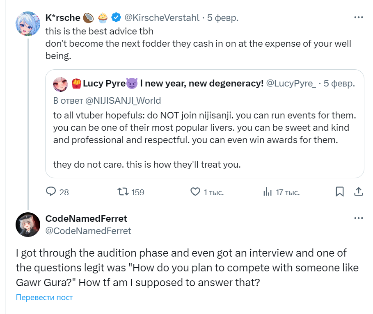
Task: Open view analytics bar chart icon
Action: [x=268, y=191]
